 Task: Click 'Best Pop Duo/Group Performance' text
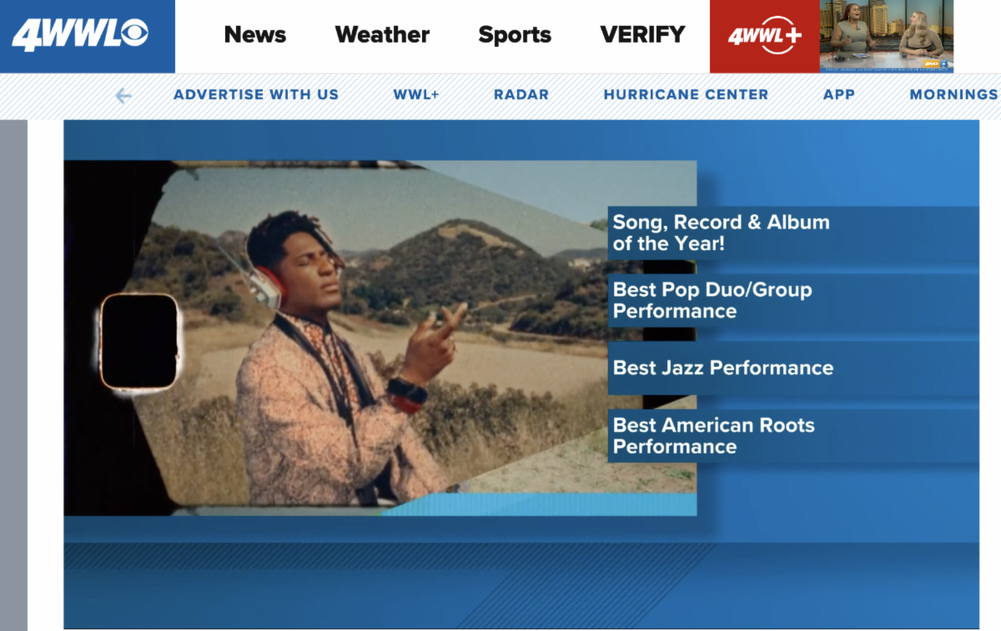pyautogui.click(x=712, y=300)
